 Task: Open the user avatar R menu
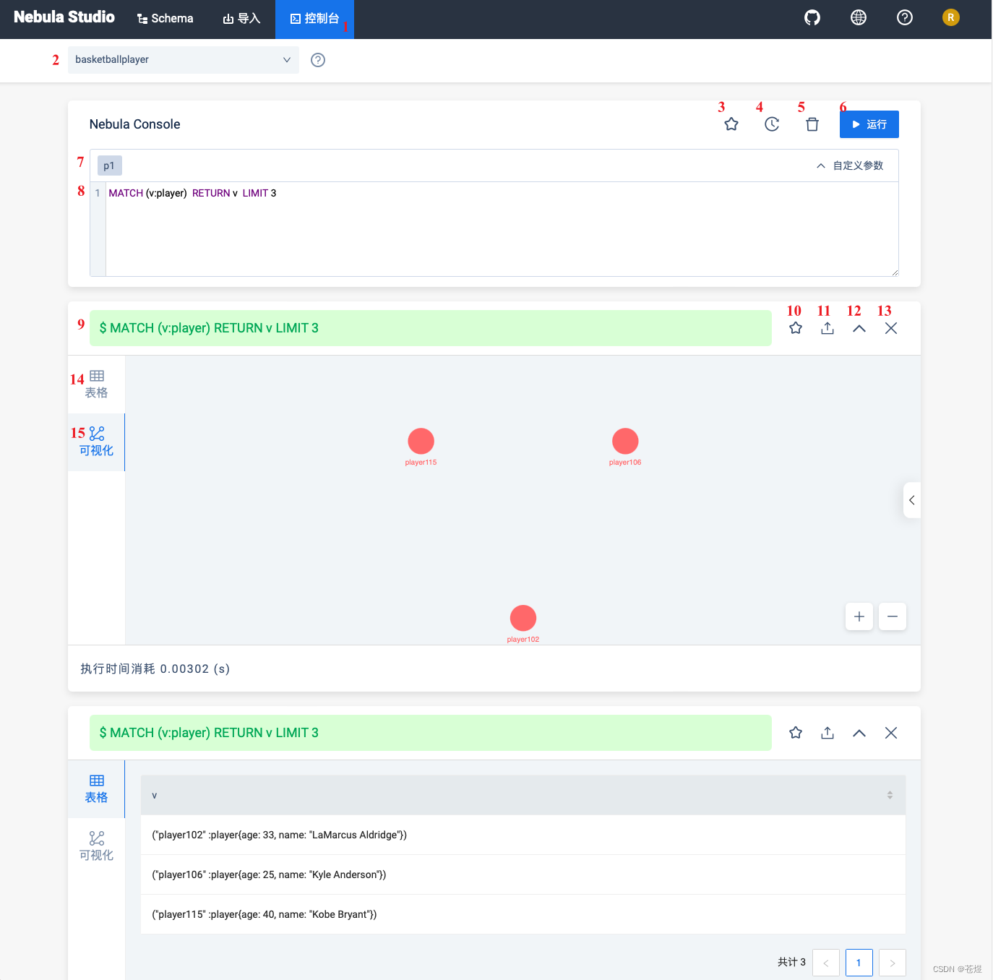pyautogui.click(x=951, y=17)
